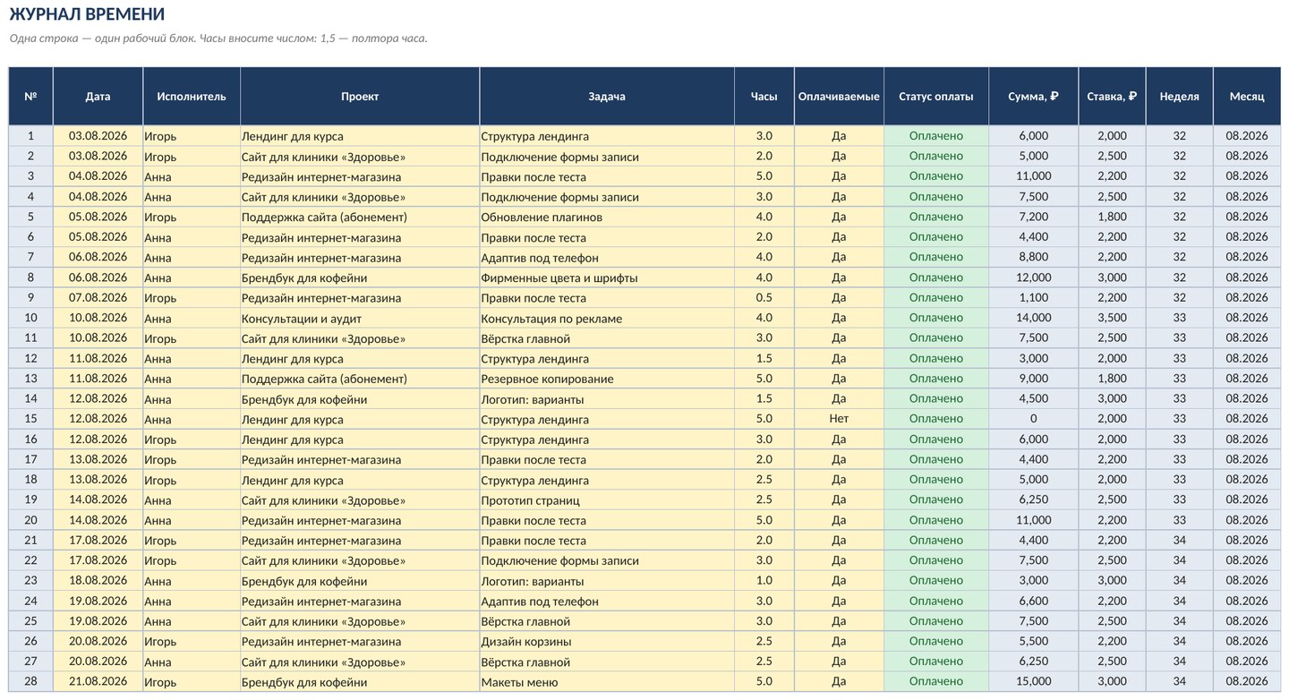Select the «Часы» column header
1289x700 pixels.
(x=764, y=96)
